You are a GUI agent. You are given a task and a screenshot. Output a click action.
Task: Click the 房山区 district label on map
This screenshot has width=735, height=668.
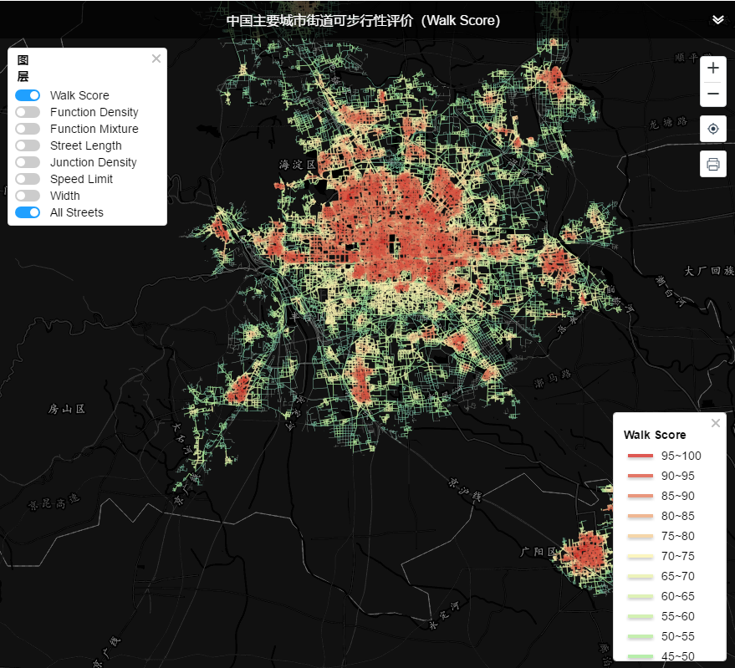(67, 409)
